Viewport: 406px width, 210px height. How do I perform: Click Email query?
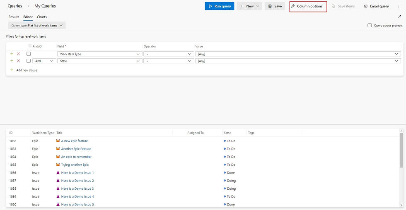point(377,6)
